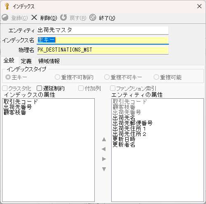
Task: Click the golden key icon in title bar
Action: click(7, 6)
